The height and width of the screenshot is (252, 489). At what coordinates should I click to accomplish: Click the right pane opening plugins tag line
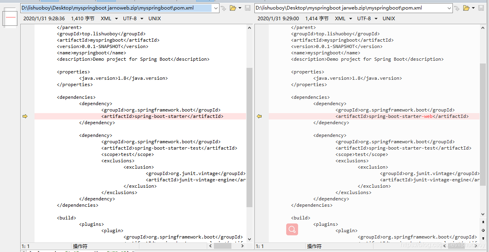pos(326,224)
